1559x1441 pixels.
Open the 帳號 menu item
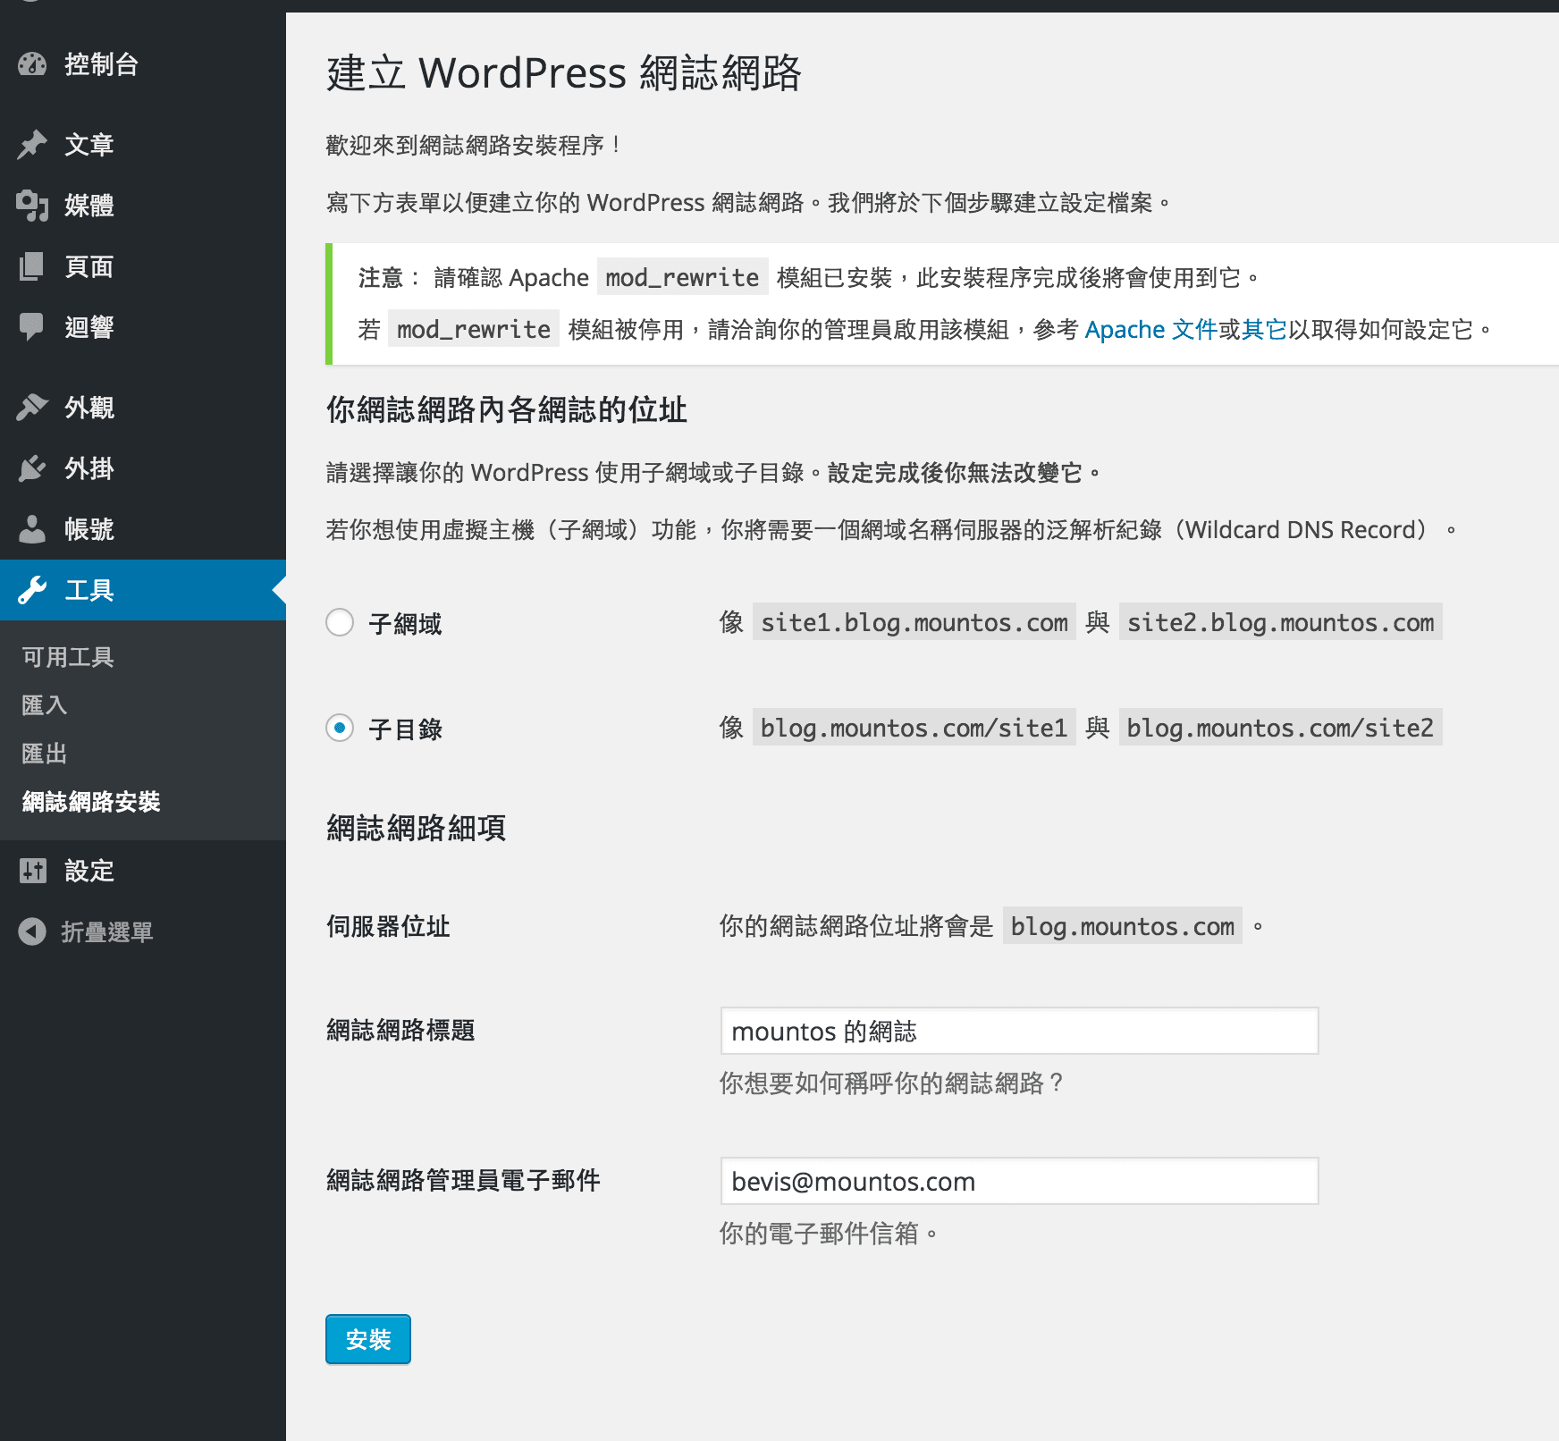tap(143, 528)
